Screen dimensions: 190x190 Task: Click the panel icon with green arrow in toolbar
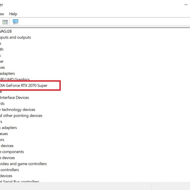pyautogui.click(x=5, y=22)
